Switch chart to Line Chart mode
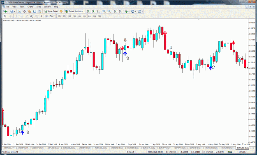 pyautogui.click(x=98, y=11)
